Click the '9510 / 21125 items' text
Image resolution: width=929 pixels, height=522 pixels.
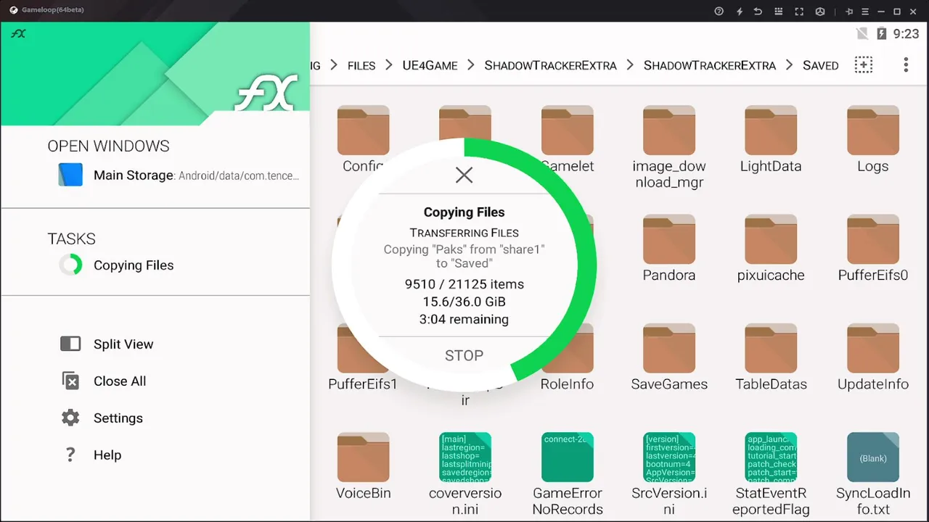click(464, 284)
